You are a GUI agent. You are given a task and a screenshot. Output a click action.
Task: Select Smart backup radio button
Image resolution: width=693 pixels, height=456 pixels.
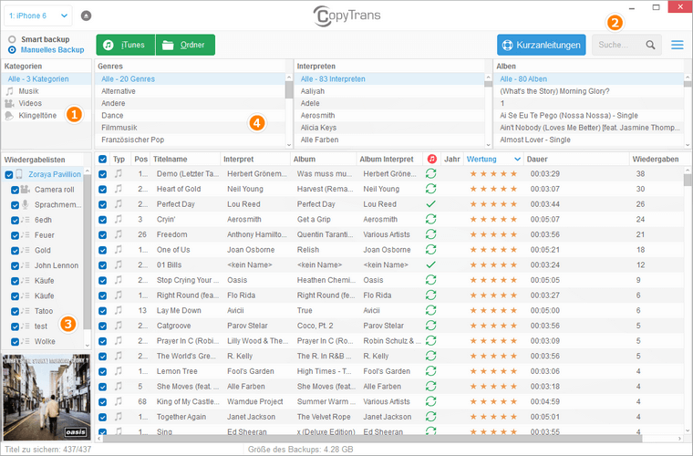click(x=12, y=39)
